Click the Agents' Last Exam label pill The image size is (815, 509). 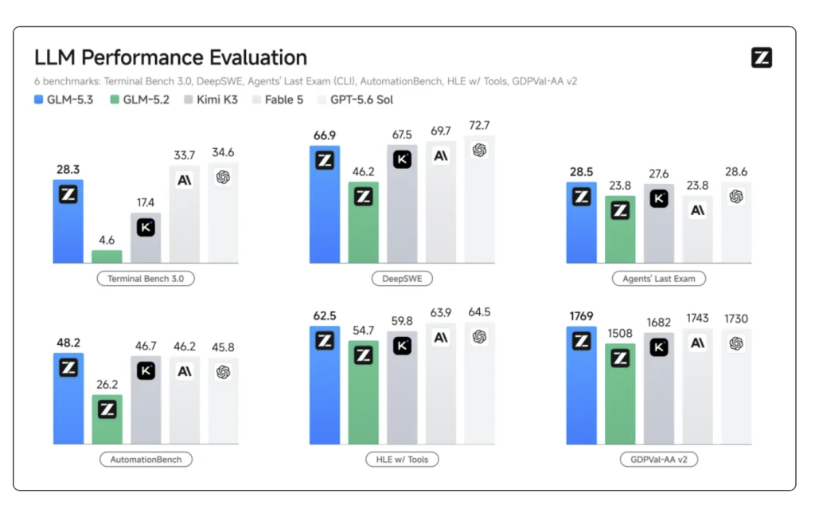pyautogui.click(x=659, y=279)
